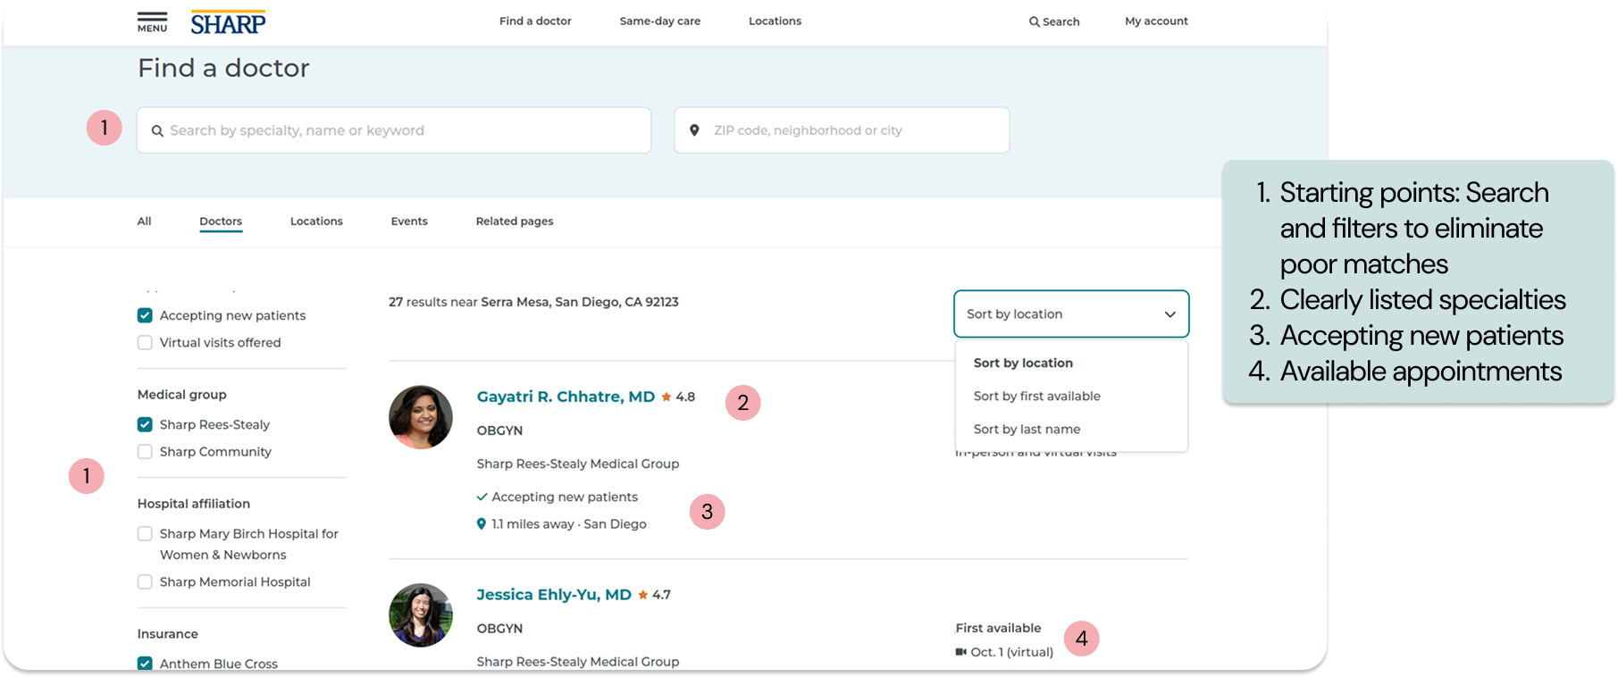This screenshot has width=1618, height=677.
Task: Check Sharp Memorial Hospital affiliation
Action: 145,582
